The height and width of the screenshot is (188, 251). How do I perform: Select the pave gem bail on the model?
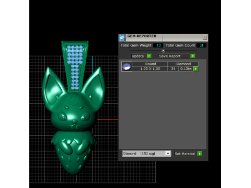click(75, 67)
